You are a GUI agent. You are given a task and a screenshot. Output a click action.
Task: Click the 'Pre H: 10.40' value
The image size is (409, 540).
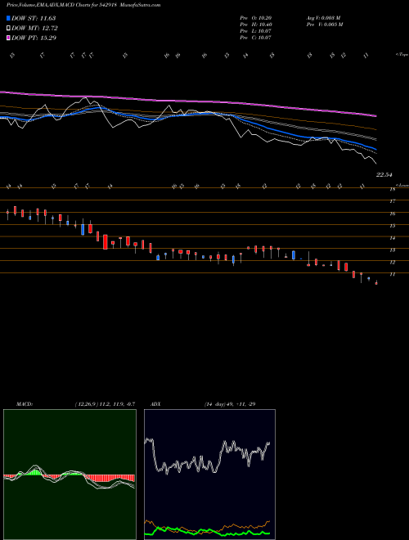coord(257,25)
